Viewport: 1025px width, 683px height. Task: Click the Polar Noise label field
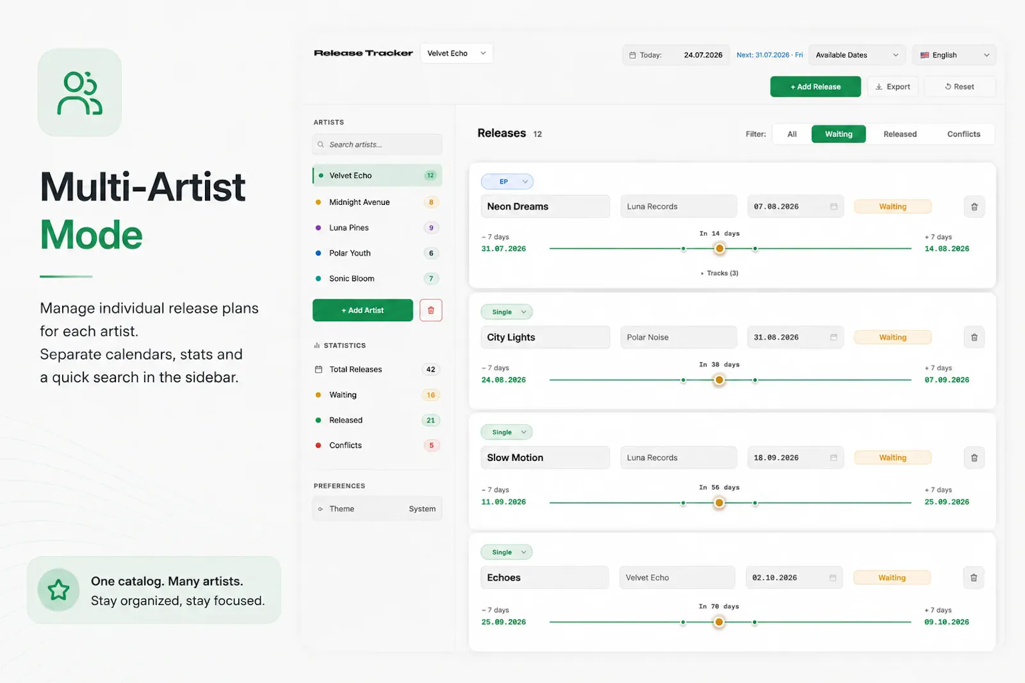coord(678,337)
